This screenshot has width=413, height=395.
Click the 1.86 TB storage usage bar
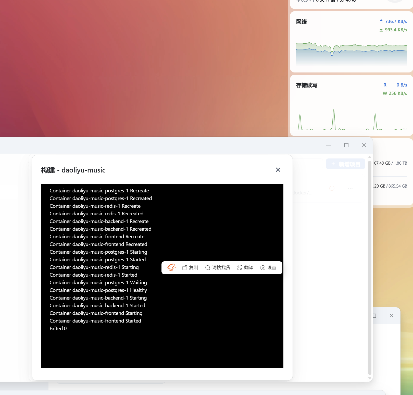click(390, 168)
